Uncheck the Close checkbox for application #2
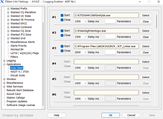This screenshot has height=119, width=163. click(62, 35)
